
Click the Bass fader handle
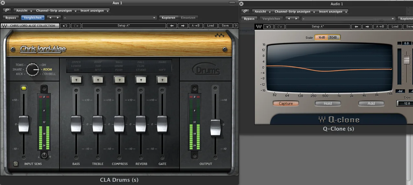[x=76, y=124]
